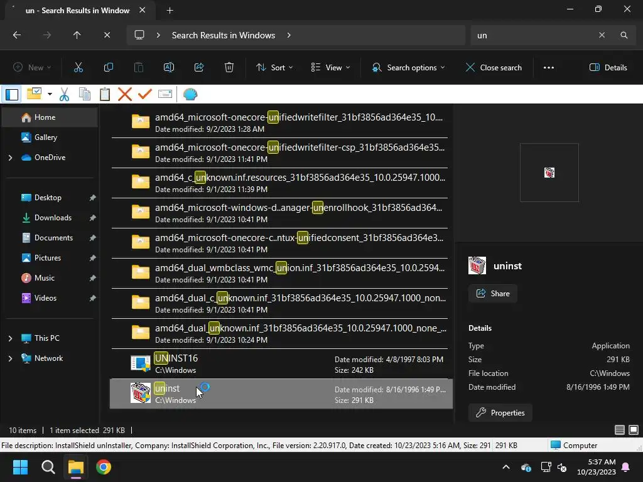
Task: Switch to large thumbnails view icon
Action: tap(634, 429)
